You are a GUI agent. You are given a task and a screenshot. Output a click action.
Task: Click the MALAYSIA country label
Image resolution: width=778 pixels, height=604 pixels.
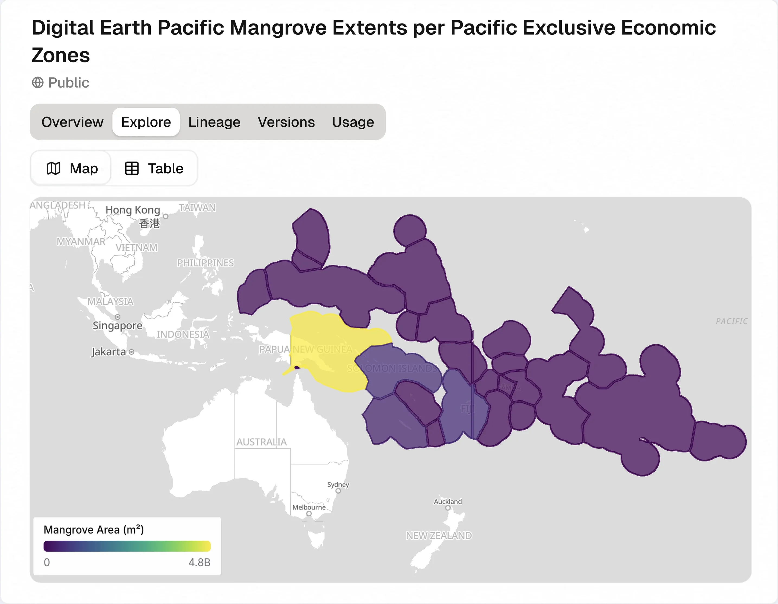point(110,301)
